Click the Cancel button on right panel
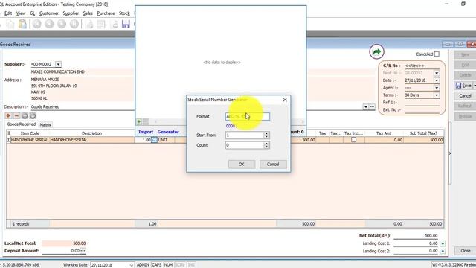The width and height of the screenshot is (476, 268). [465, 96]
